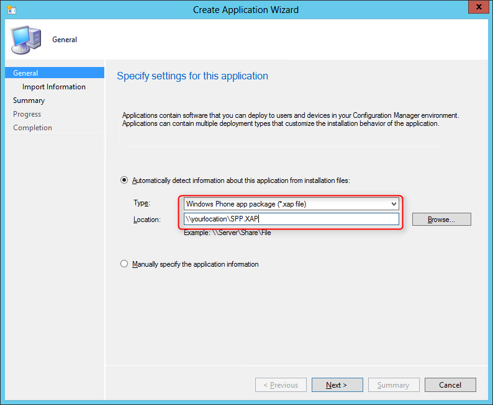The image size is (493, 405).
Task: Click the Summary button at the bottom
Action: pos(394,385)
